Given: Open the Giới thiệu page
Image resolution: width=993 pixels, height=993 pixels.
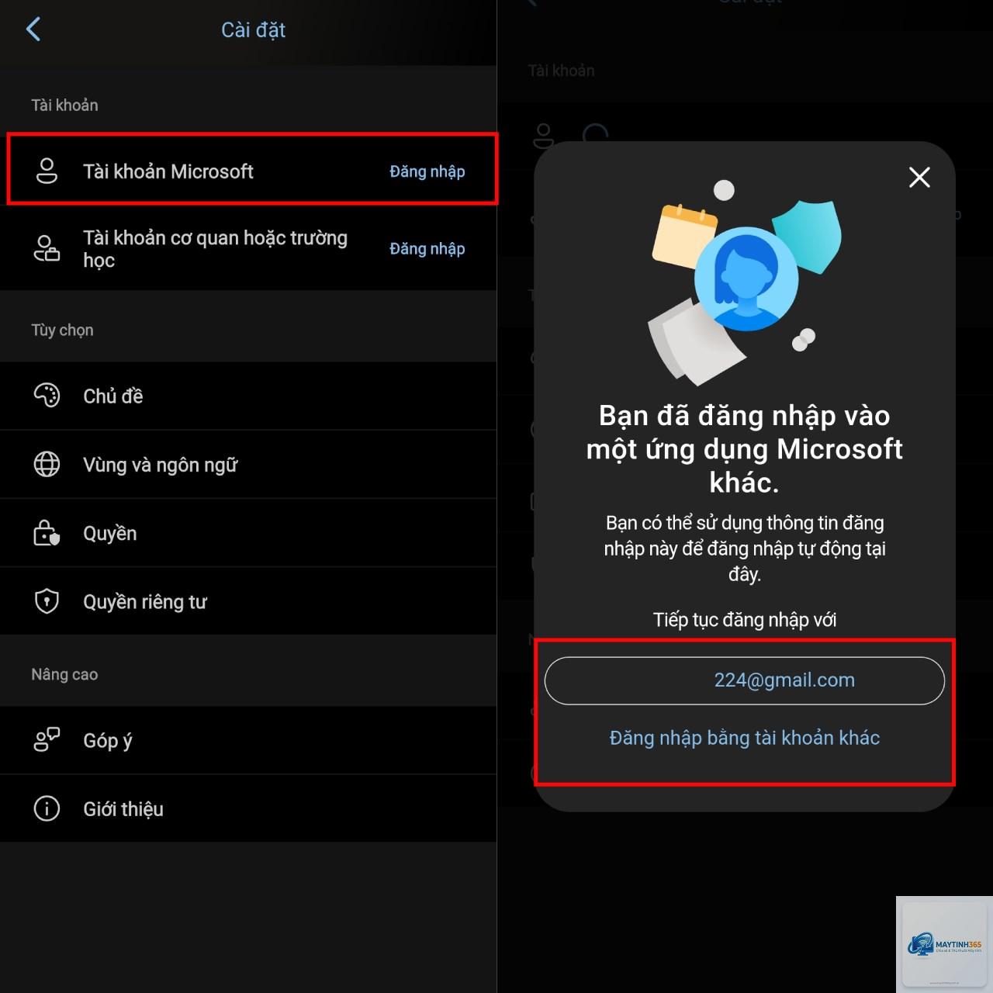Looking at the screenshot, I should pyautogui.click(x=248, y=808).
